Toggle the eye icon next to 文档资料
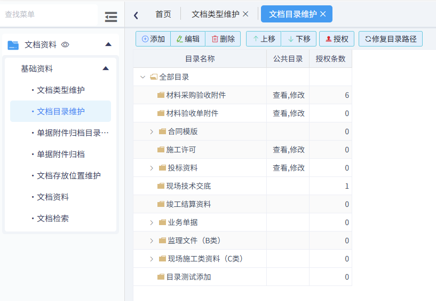The height and width of the screenshot is (301, 436). pyautogui.click(x=65, y=45)
